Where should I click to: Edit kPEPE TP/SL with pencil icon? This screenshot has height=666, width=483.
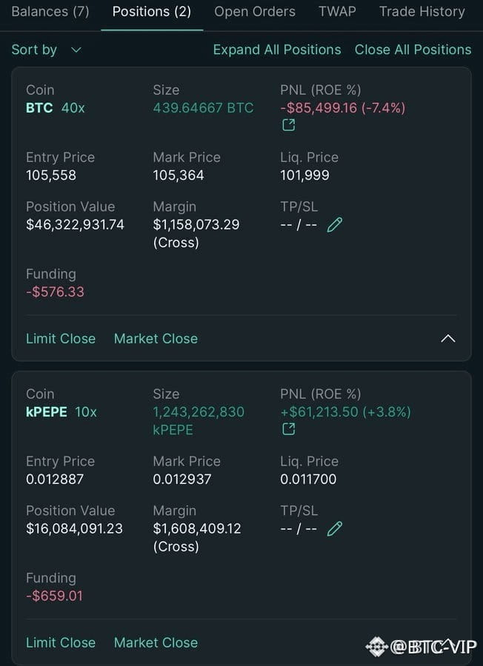point(335,529)
